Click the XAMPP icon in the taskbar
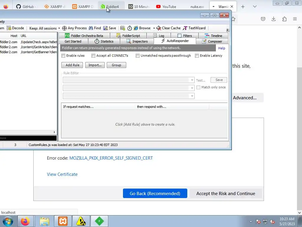The width and height of the screenshot is (302, 227). 63,221
